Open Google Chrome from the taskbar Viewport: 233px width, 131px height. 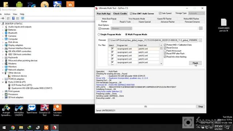[13, 128]
